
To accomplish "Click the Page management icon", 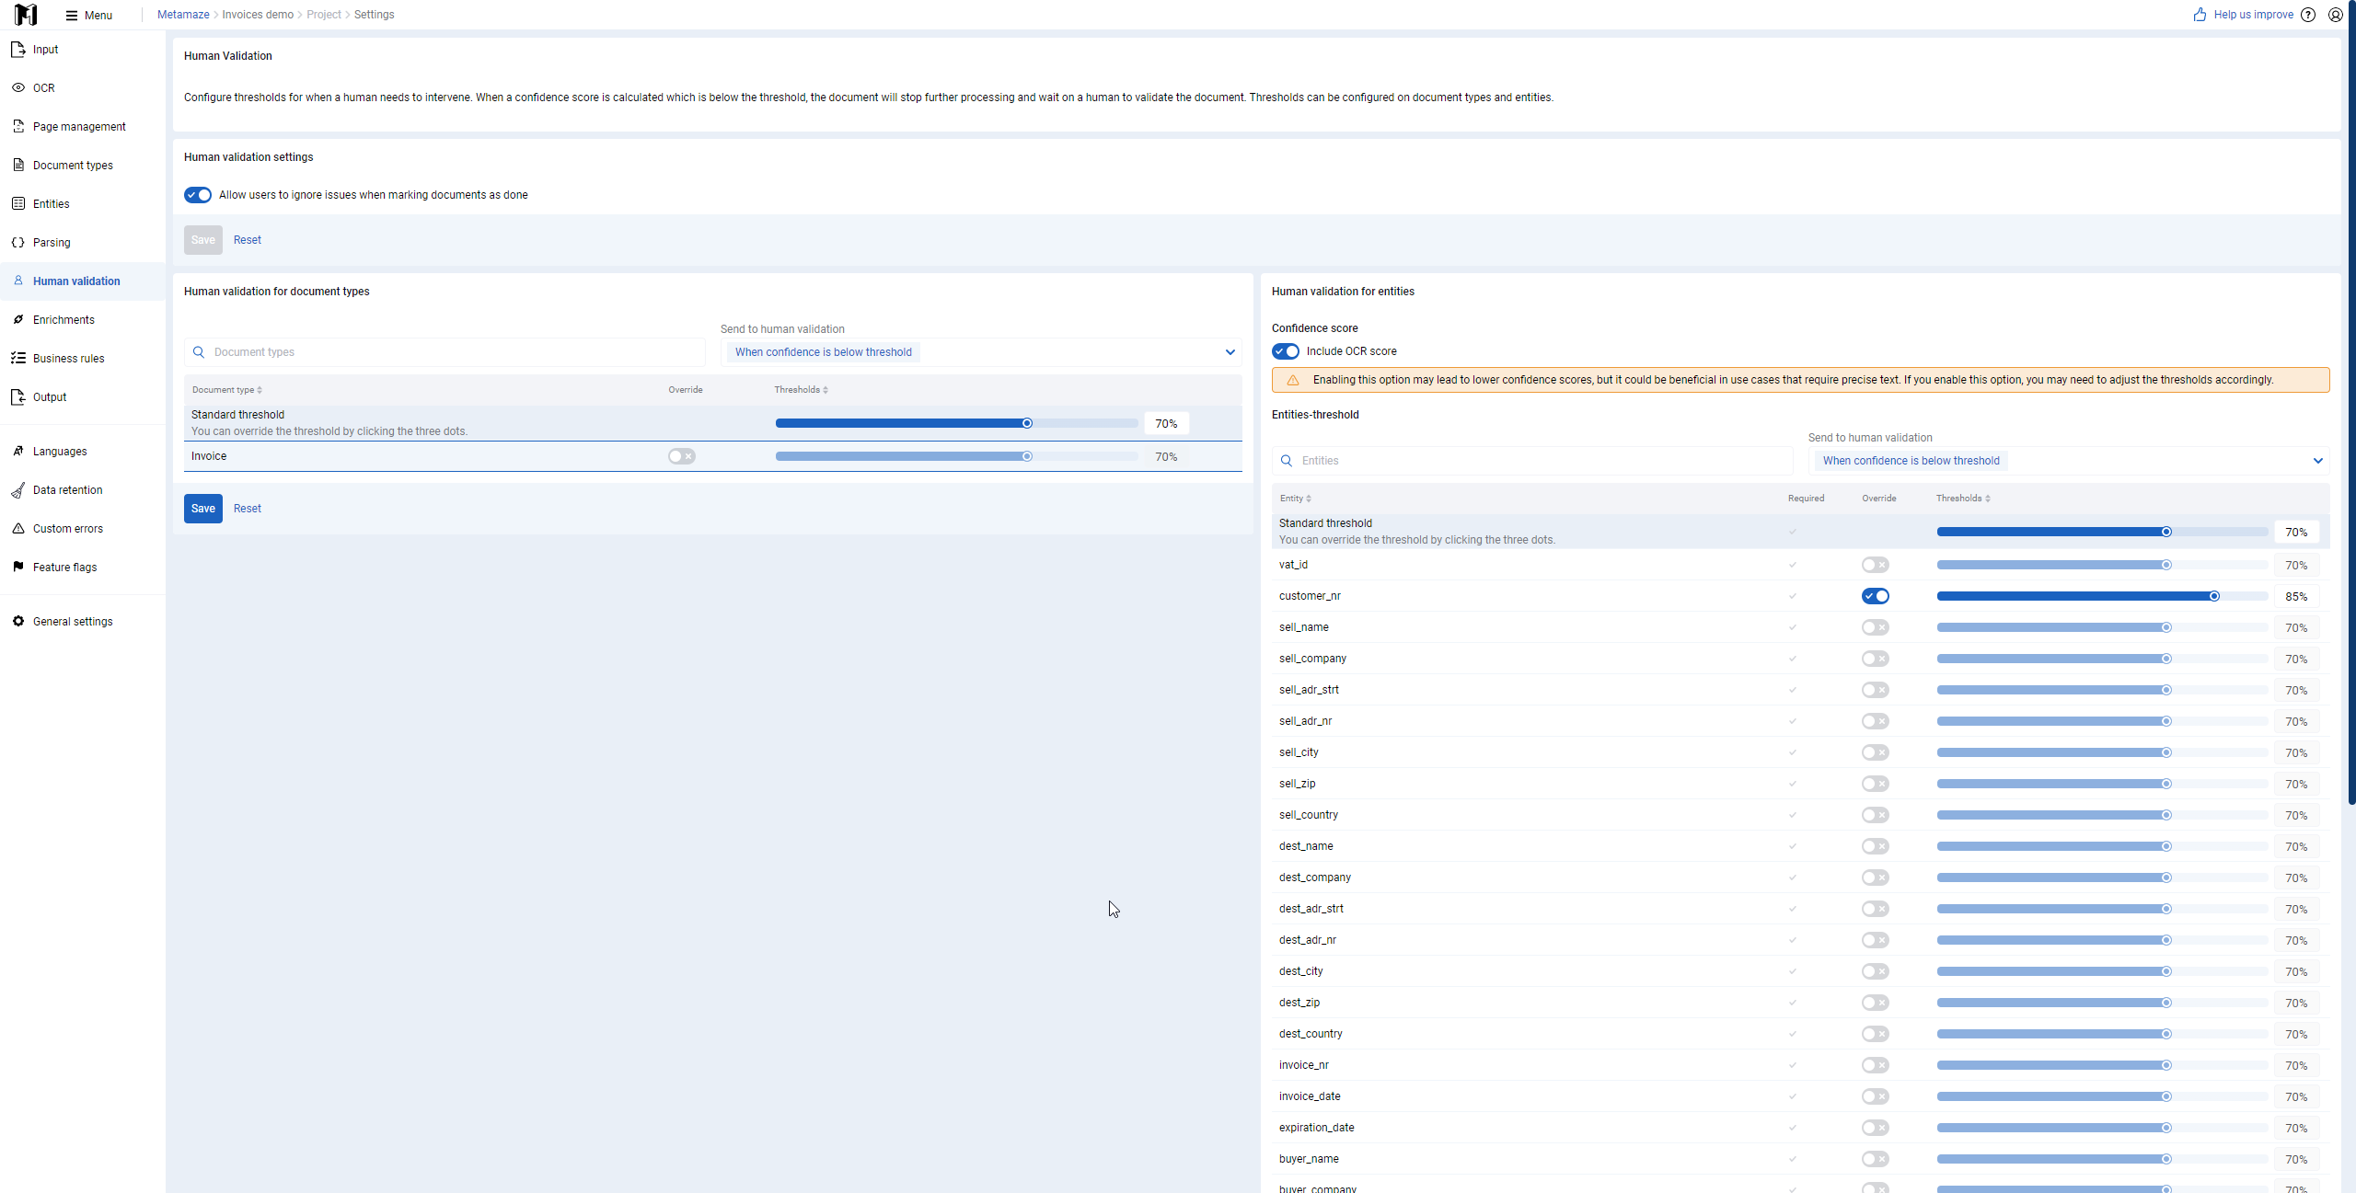I will (18, 127).
